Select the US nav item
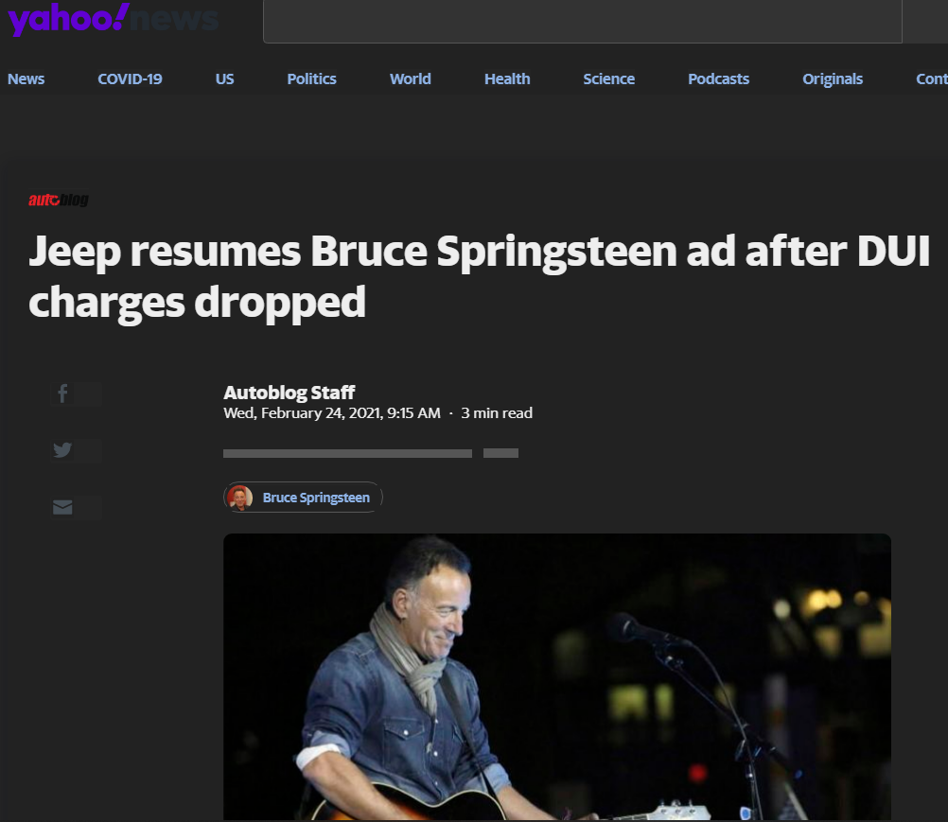948x822 pixels. click(224, 79)
